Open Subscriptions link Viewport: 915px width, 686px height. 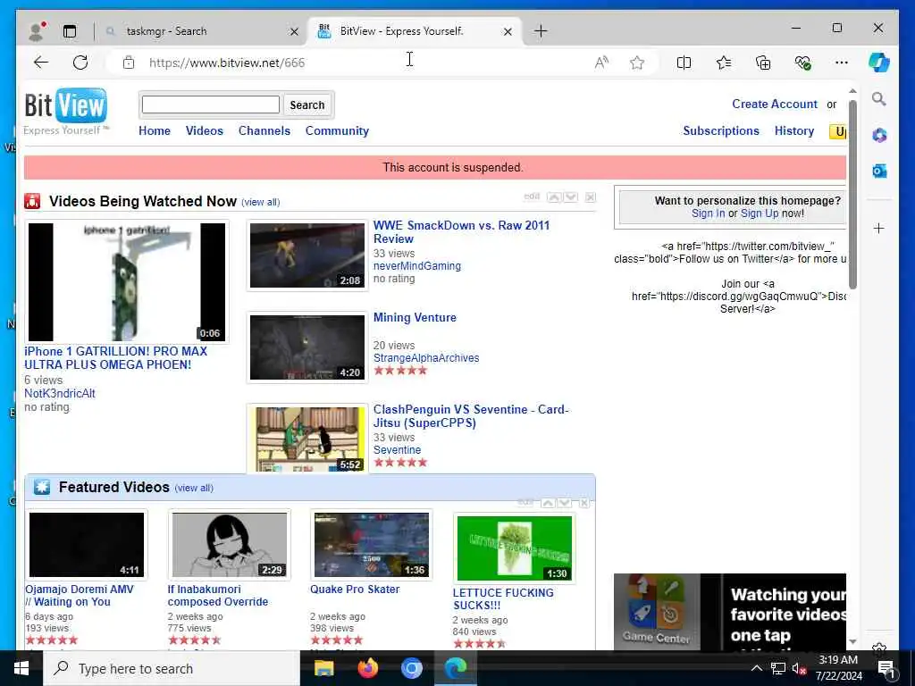coord(721,130)
